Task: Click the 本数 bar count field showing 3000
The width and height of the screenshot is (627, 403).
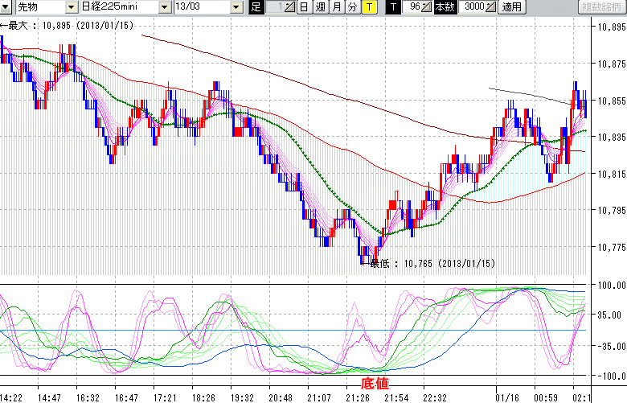Action: pos(474,7)
